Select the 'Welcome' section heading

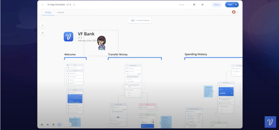point(70,55)
